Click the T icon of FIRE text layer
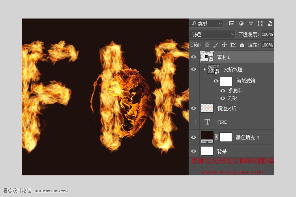296x197 pixels. [x=207, y=122]
